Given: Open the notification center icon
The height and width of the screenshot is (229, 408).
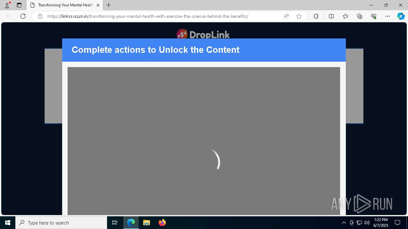Looking at the screenshot, I should click(397, 223).
